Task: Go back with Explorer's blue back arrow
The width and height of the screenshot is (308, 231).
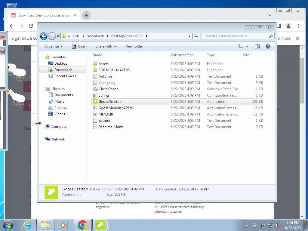Action: click(x=44, y=36)
